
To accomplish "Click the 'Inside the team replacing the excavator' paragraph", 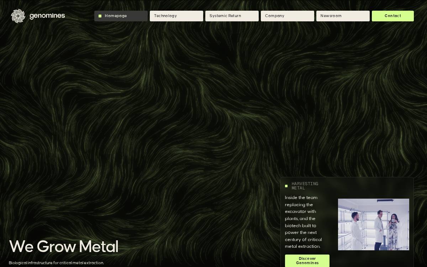I will pyautogui.click(x=304, y=222).
